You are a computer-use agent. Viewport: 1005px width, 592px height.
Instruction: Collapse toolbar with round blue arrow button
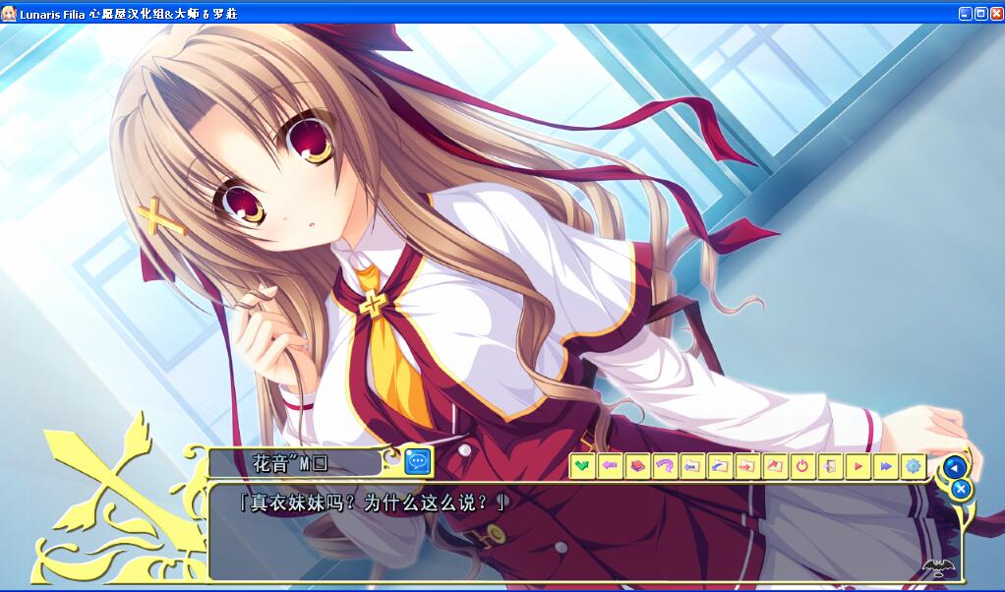(953, 467)
